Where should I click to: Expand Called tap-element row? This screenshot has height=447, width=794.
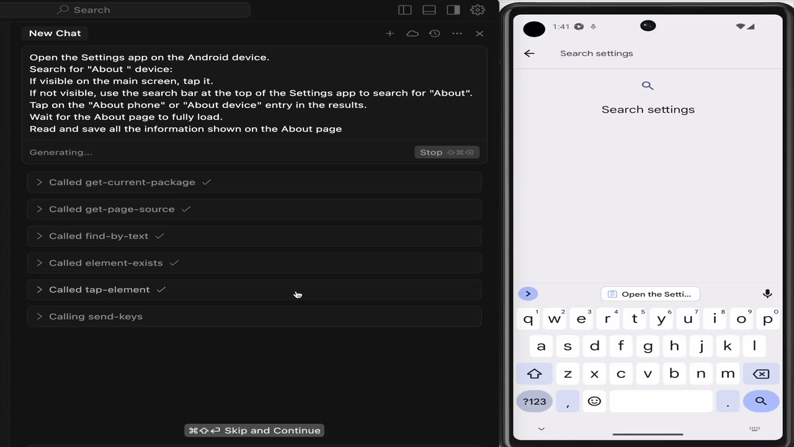(x=254, y=289)
